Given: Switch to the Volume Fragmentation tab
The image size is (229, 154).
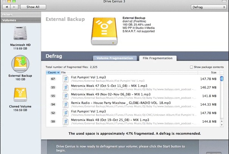Looking at the screenshot, I should [115, 58].
